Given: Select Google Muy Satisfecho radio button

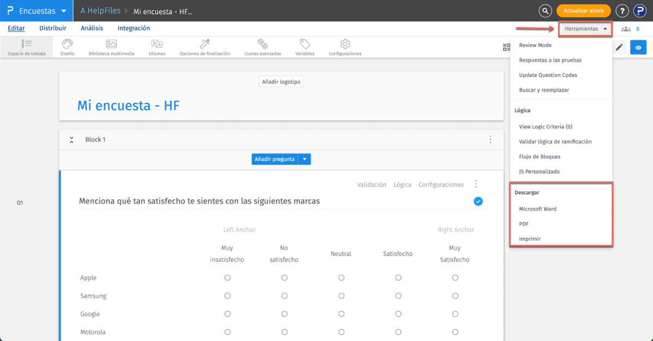Looking at the screenshot, I should click(455, 314).
